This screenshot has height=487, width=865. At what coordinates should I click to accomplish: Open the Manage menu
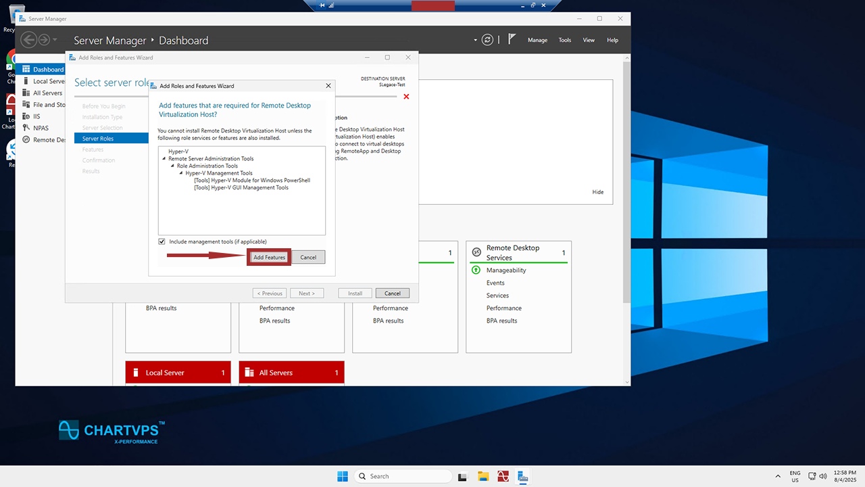tap(537, 40)
